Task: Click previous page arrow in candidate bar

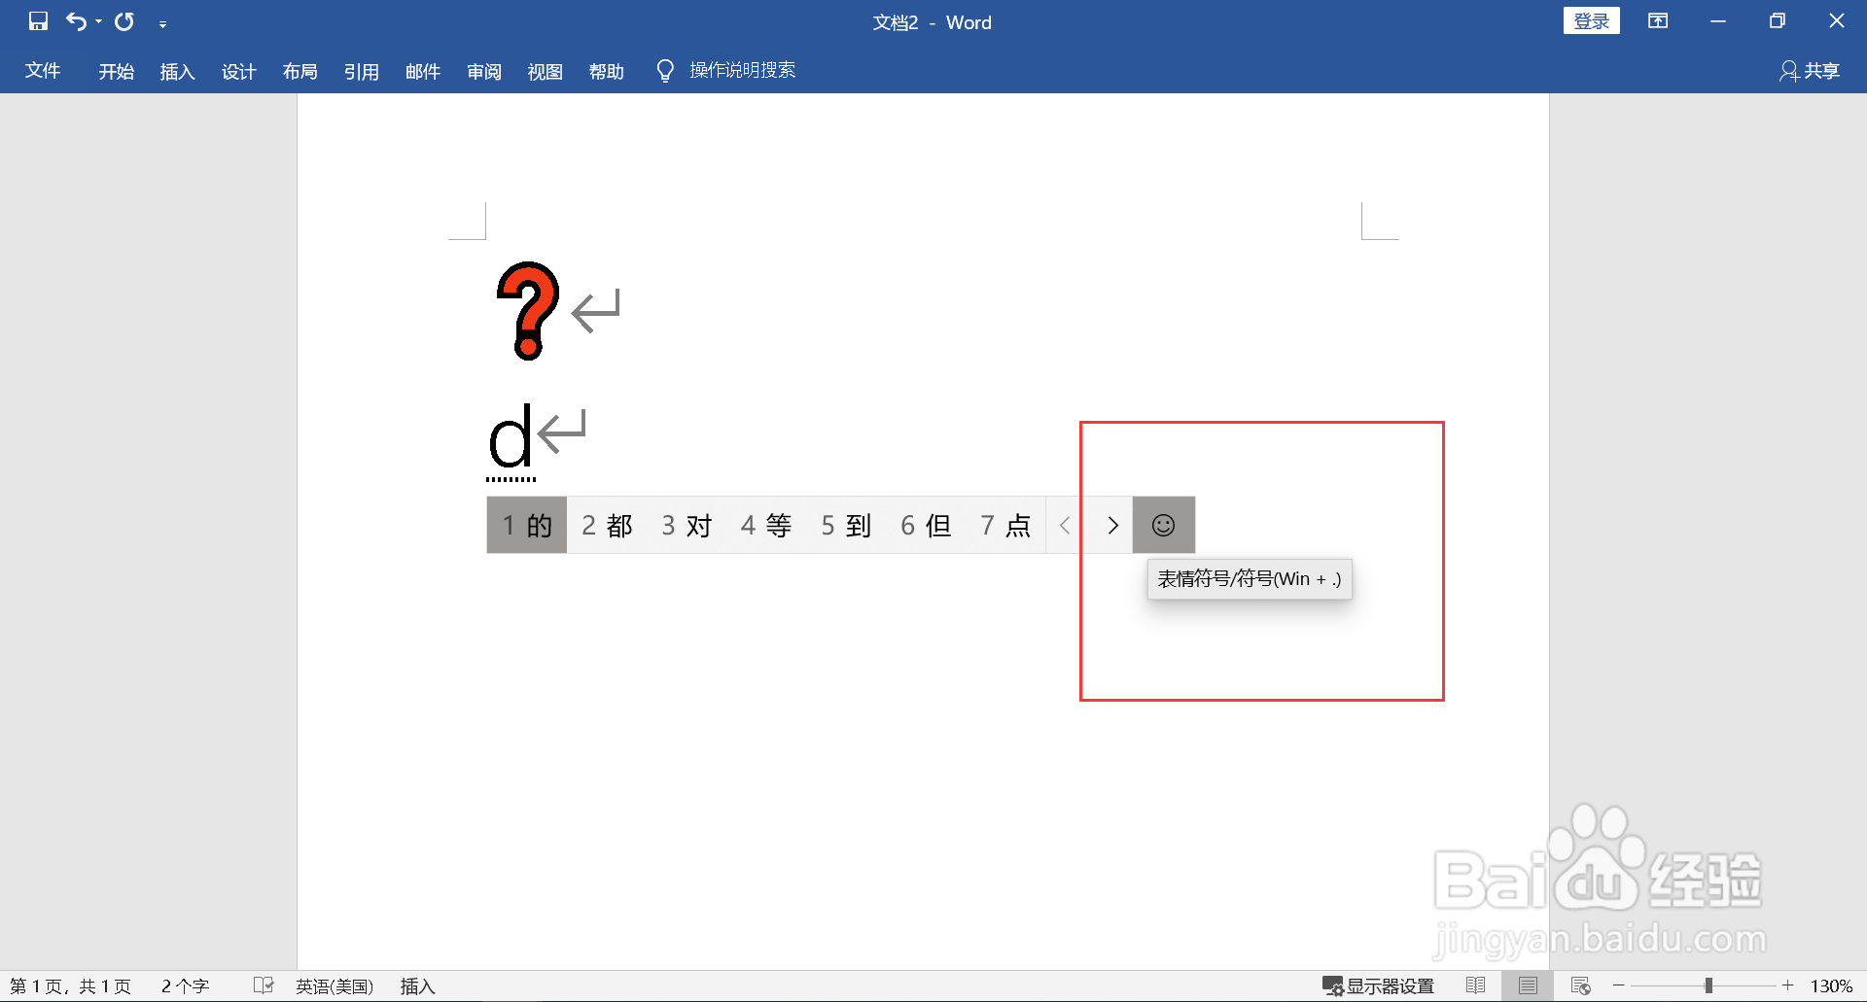Action: (x=1065, y=525)
